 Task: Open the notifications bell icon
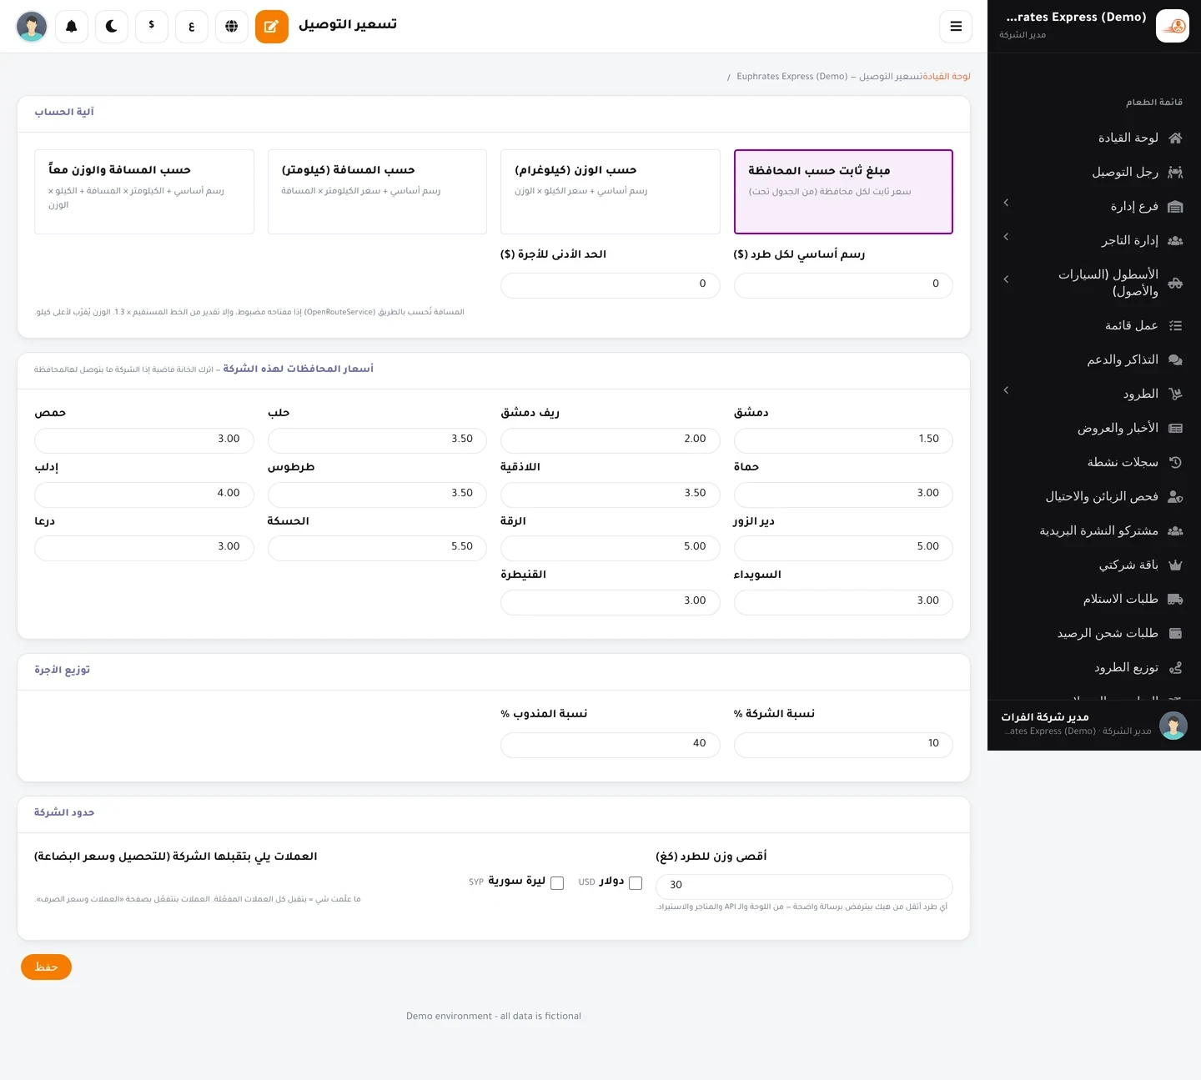72,27
